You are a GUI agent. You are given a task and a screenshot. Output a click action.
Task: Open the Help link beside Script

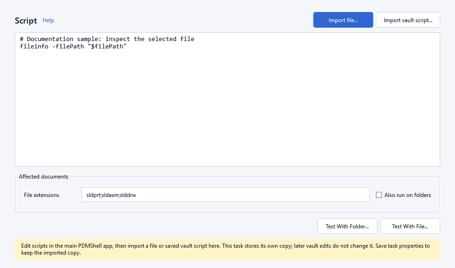coord(48,20)
